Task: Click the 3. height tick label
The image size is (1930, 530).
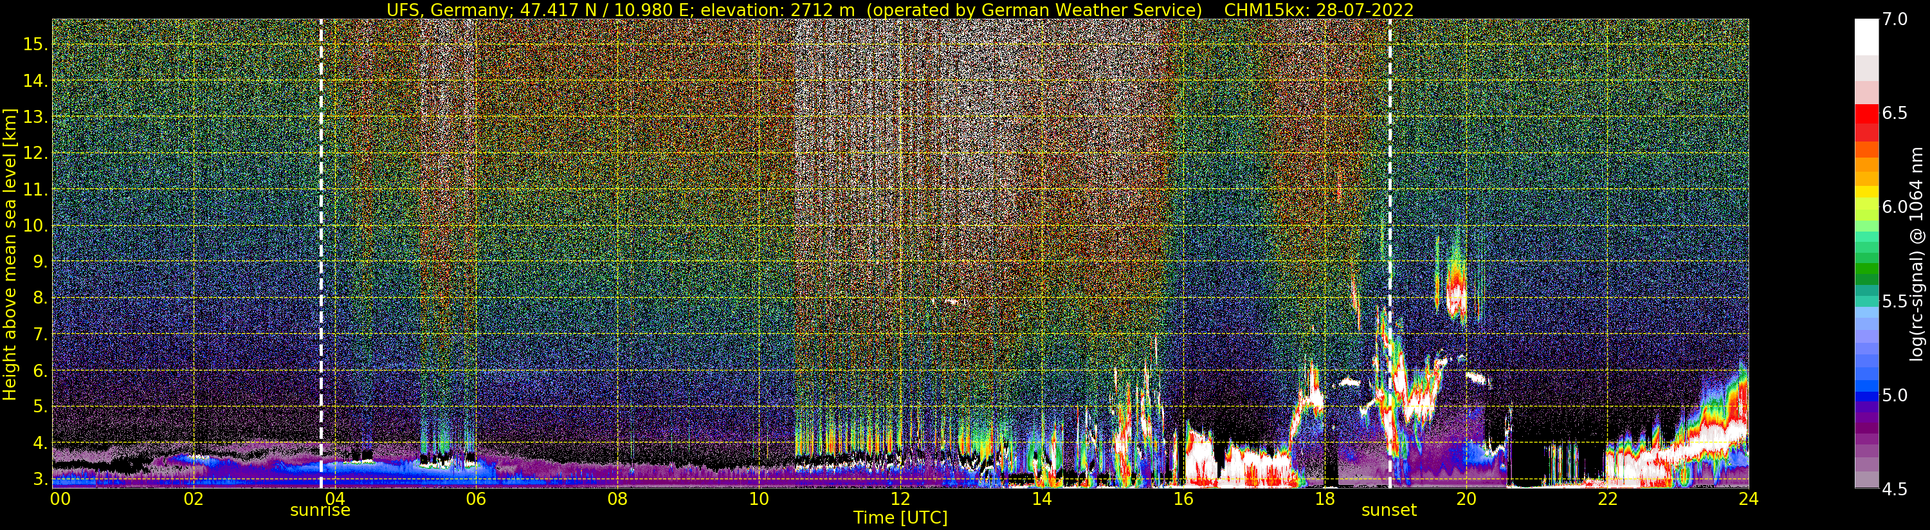Action: (x=39, y=479)
